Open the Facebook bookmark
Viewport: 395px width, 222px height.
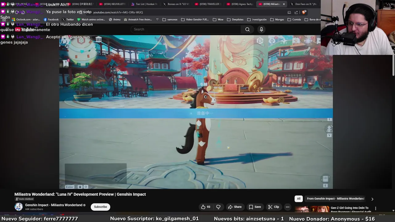51,19
